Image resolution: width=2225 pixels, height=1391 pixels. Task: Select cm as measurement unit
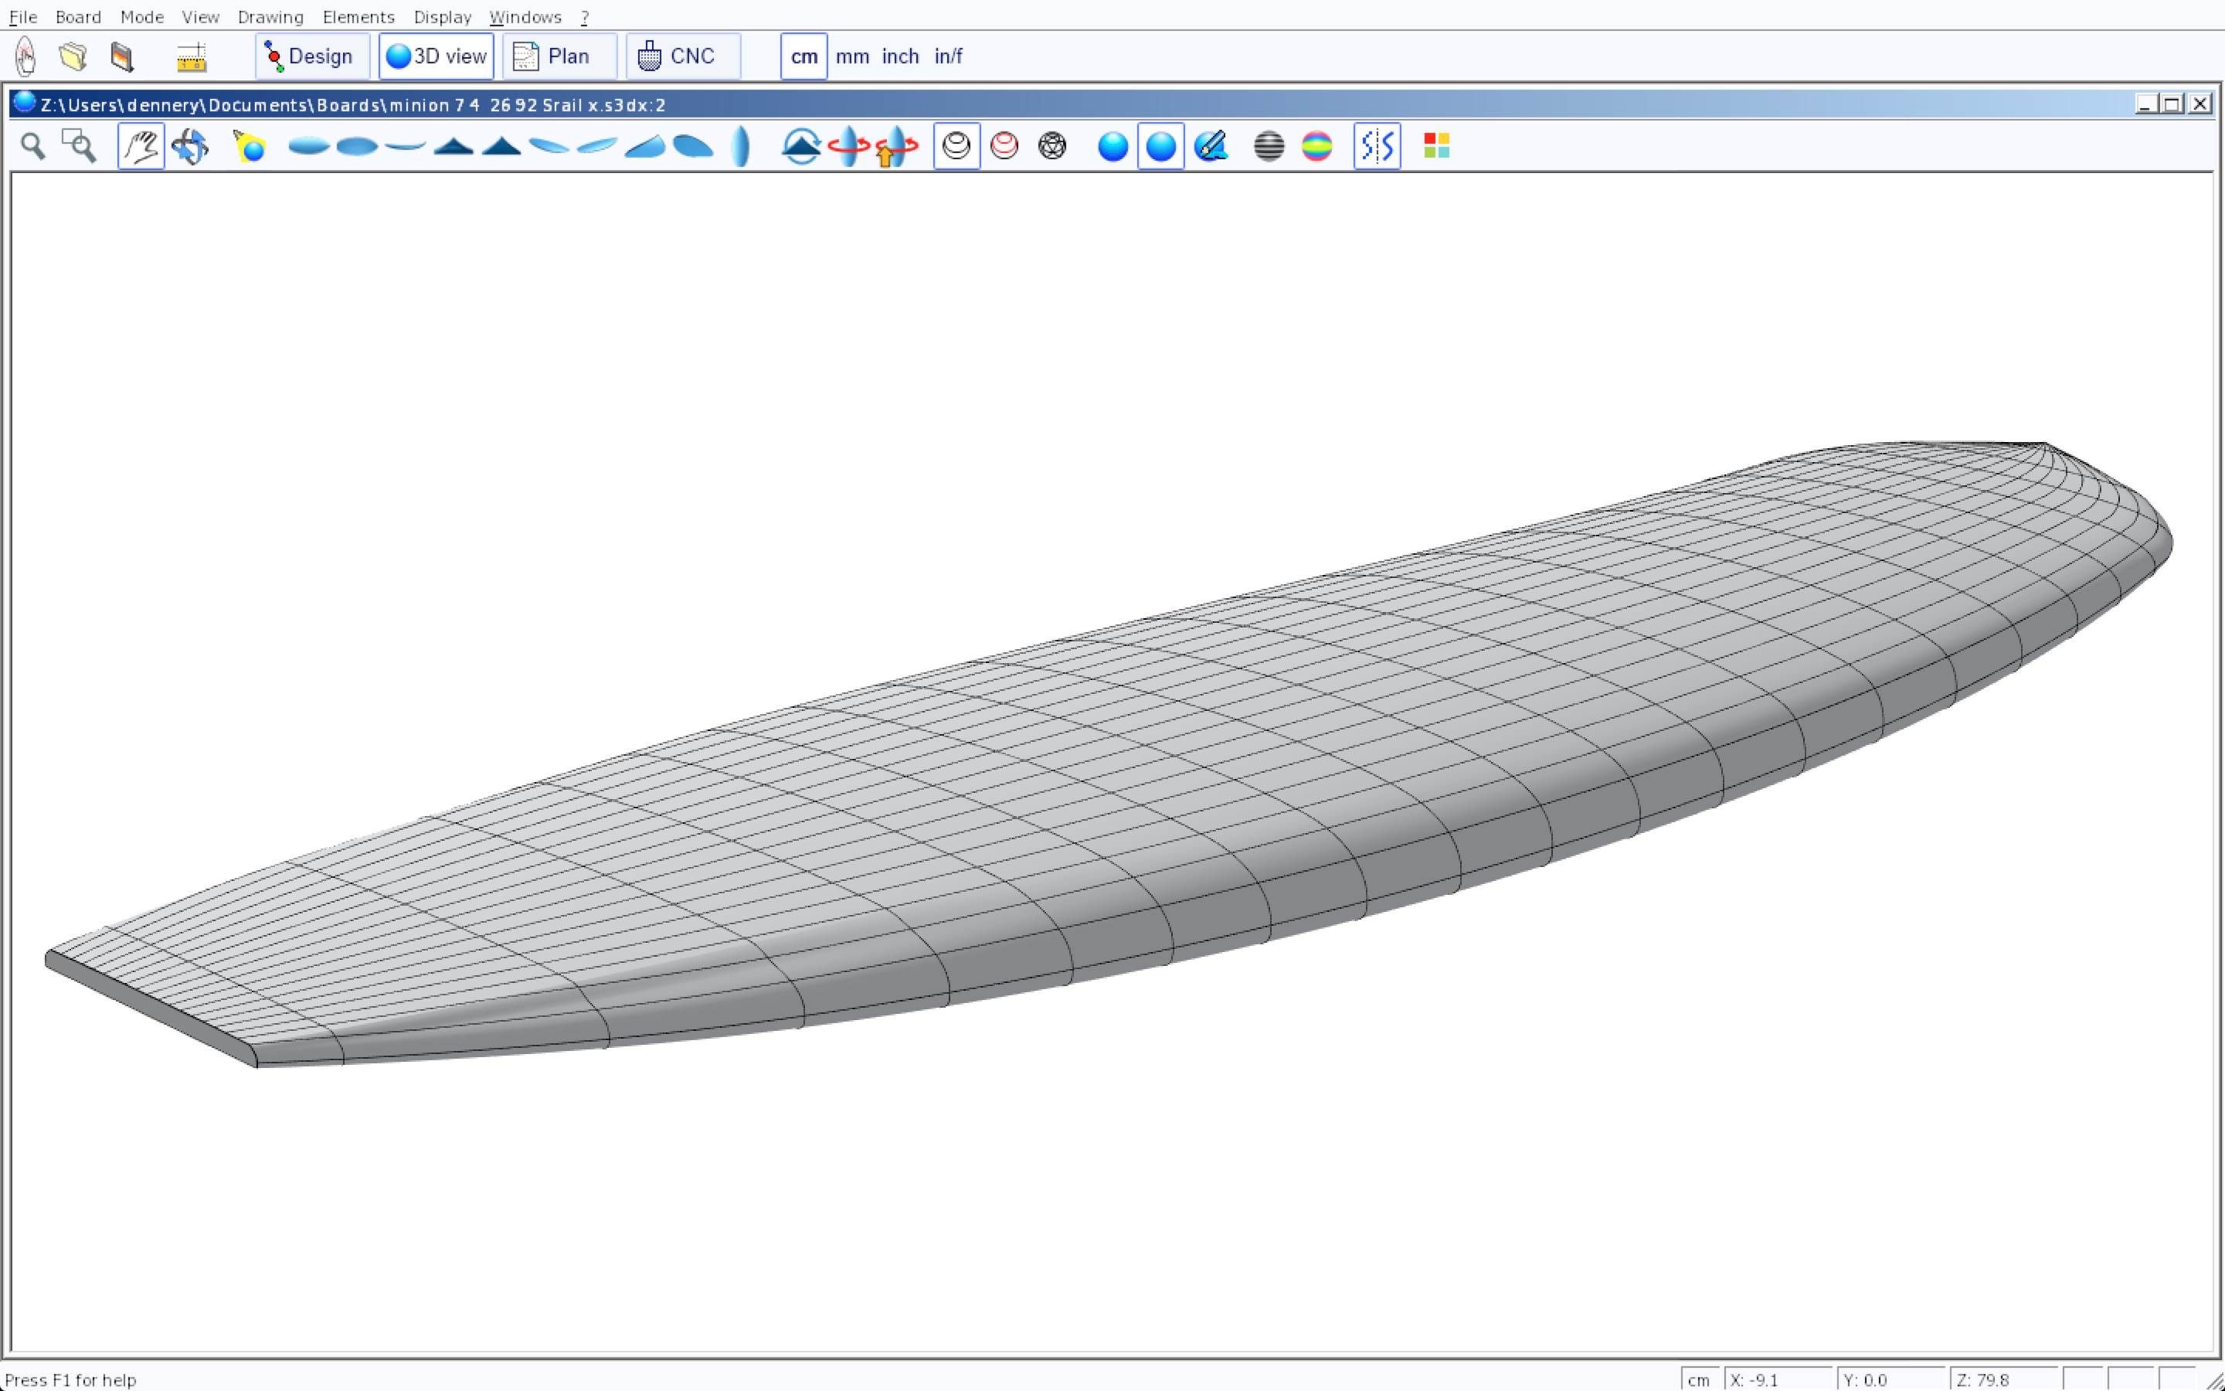pos(803,57)
